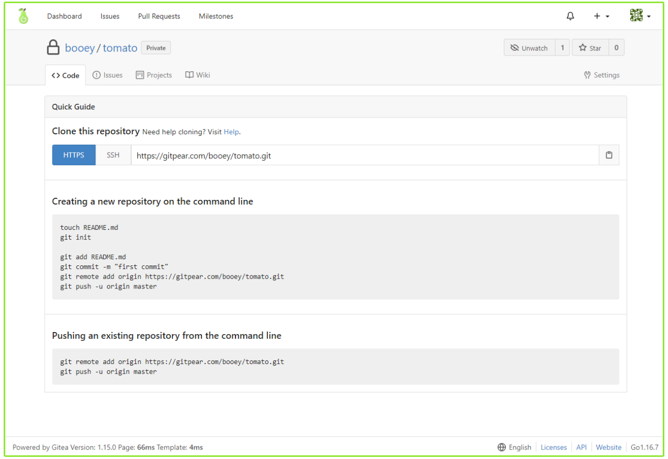Unwatch this repository
Image resolution: width=668 pixels, height=459 pixels.
[529, 48]
